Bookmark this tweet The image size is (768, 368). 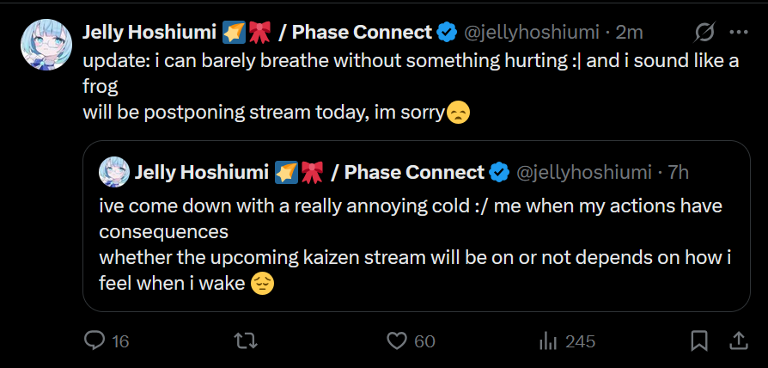pyautogui.click(x=699, y=341)
